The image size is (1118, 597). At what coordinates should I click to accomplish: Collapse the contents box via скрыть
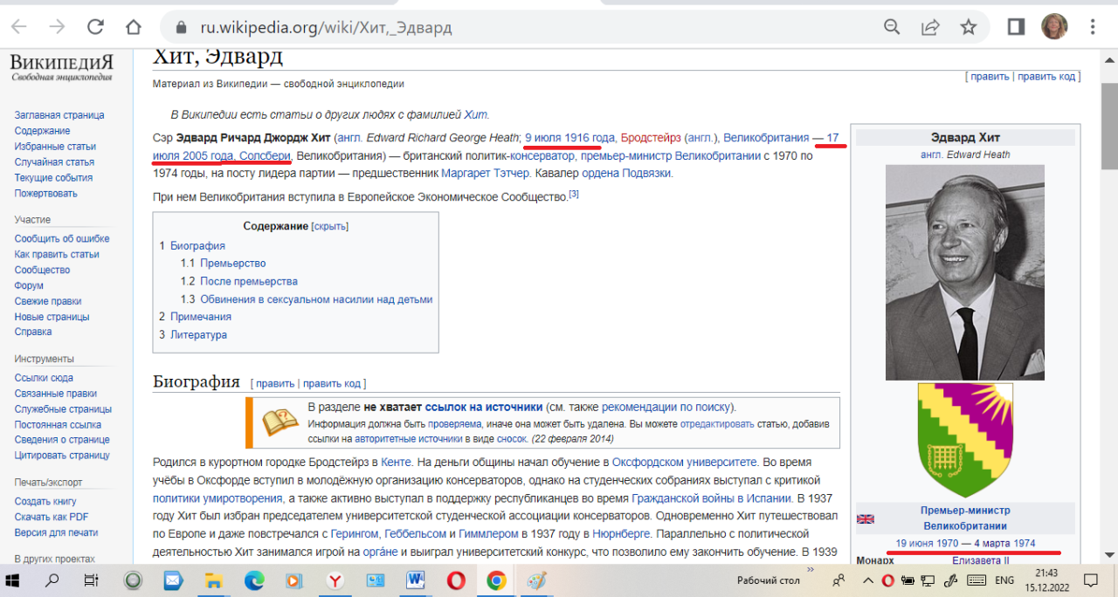tap(330, 226)
